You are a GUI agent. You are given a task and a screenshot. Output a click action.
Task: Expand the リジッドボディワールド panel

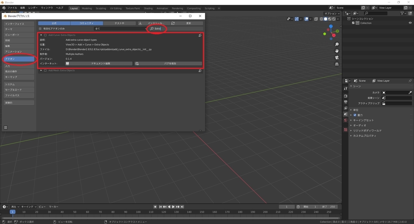coord(351,131)
